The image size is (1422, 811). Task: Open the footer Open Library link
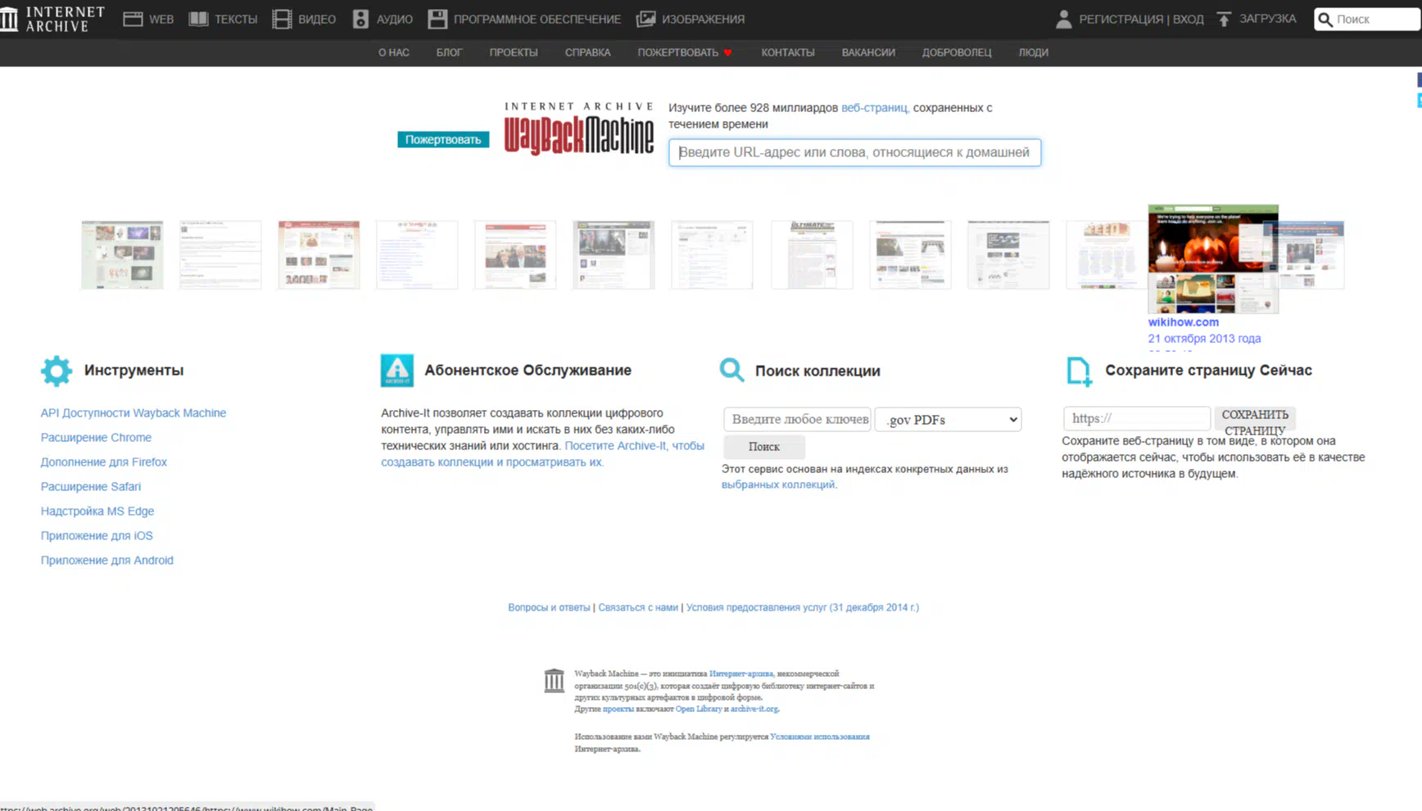tap(699, 710)
